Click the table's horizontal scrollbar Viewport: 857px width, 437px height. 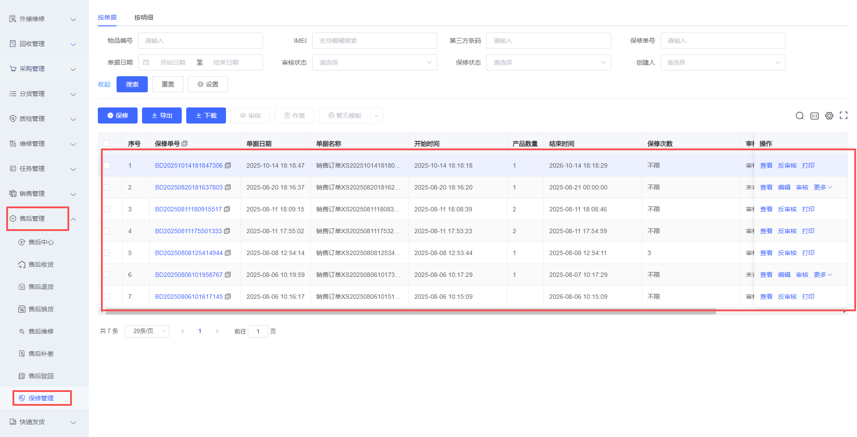click(410, 312)
